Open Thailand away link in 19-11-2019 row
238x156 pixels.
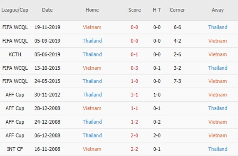(218, 27)
